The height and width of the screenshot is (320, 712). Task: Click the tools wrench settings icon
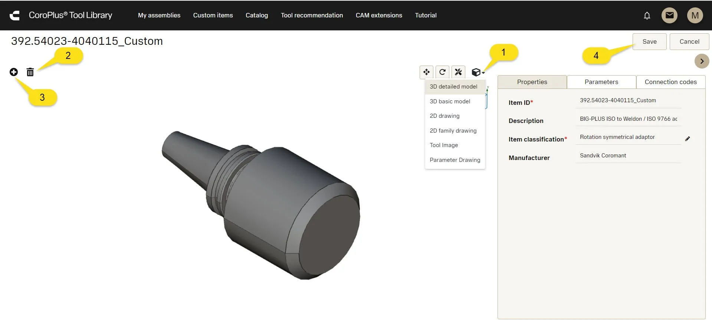(x=458, y=72)
